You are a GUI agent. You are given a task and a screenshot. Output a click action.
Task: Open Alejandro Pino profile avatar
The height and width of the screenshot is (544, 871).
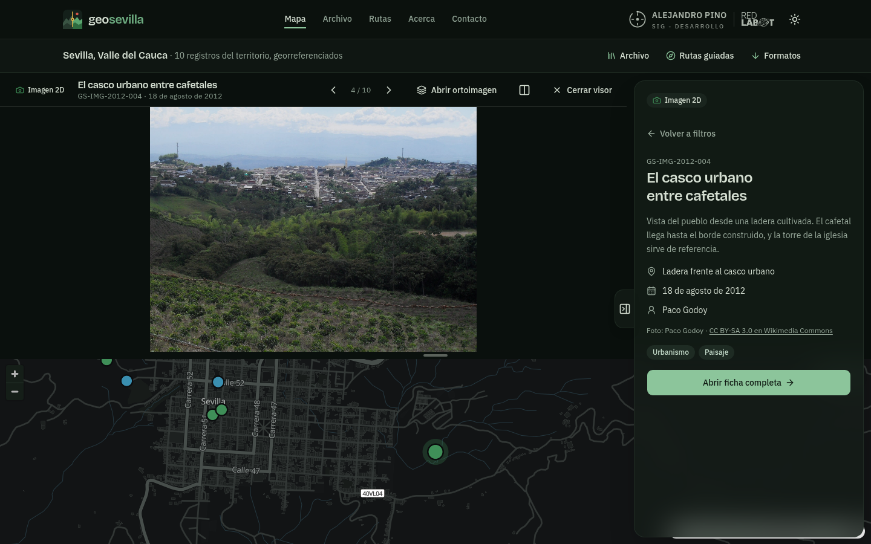pyautogui.click(x=637, y=19)
